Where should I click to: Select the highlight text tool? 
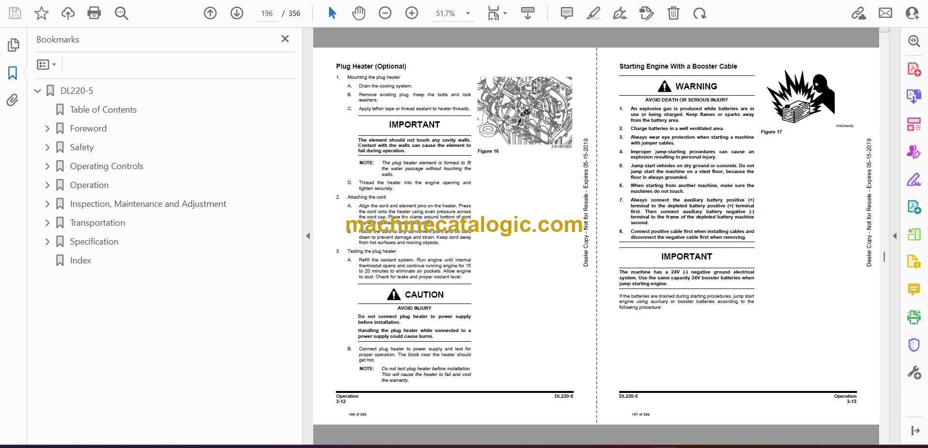click(x=594, y=13)
